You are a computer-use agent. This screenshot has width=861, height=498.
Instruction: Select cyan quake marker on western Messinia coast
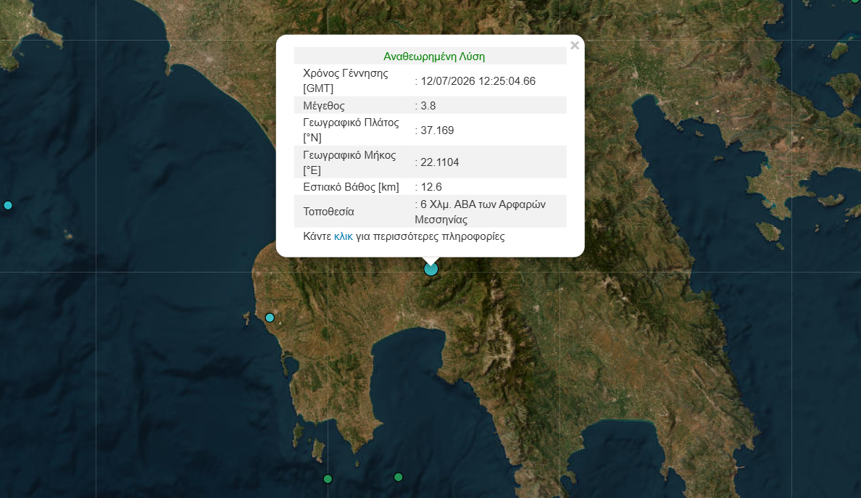click(x=270, y=318)
